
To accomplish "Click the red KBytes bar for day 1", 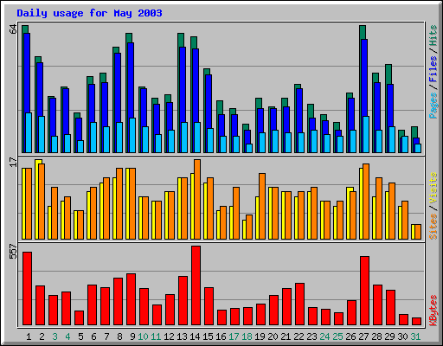I will click(27, 289).
